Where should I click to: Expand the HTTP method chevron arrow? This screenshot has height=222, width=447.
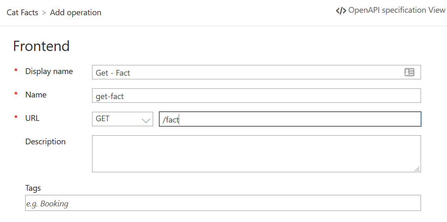146,120
